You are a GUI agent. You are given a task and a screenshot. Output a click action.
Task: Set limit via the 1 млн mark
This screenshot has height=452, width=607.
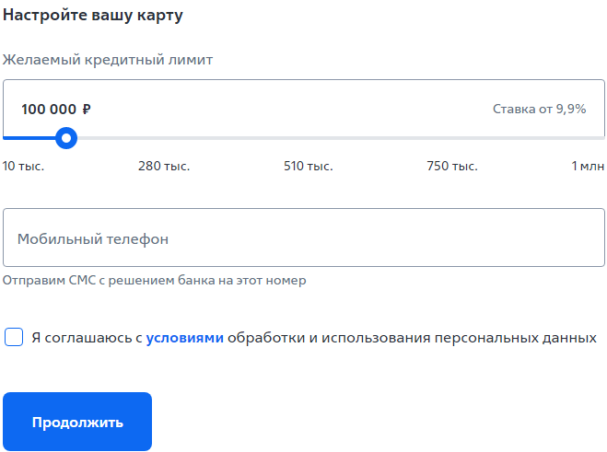pos(588,166)
